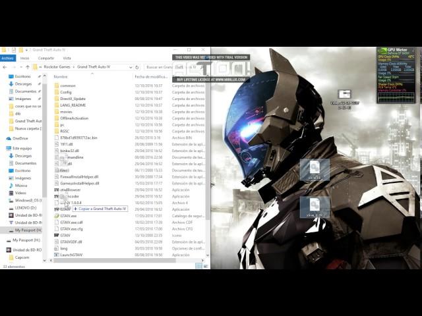Select the LaunchGTAIV application file
The width and height of the screenshot is (422, 316).
[71, 255]
